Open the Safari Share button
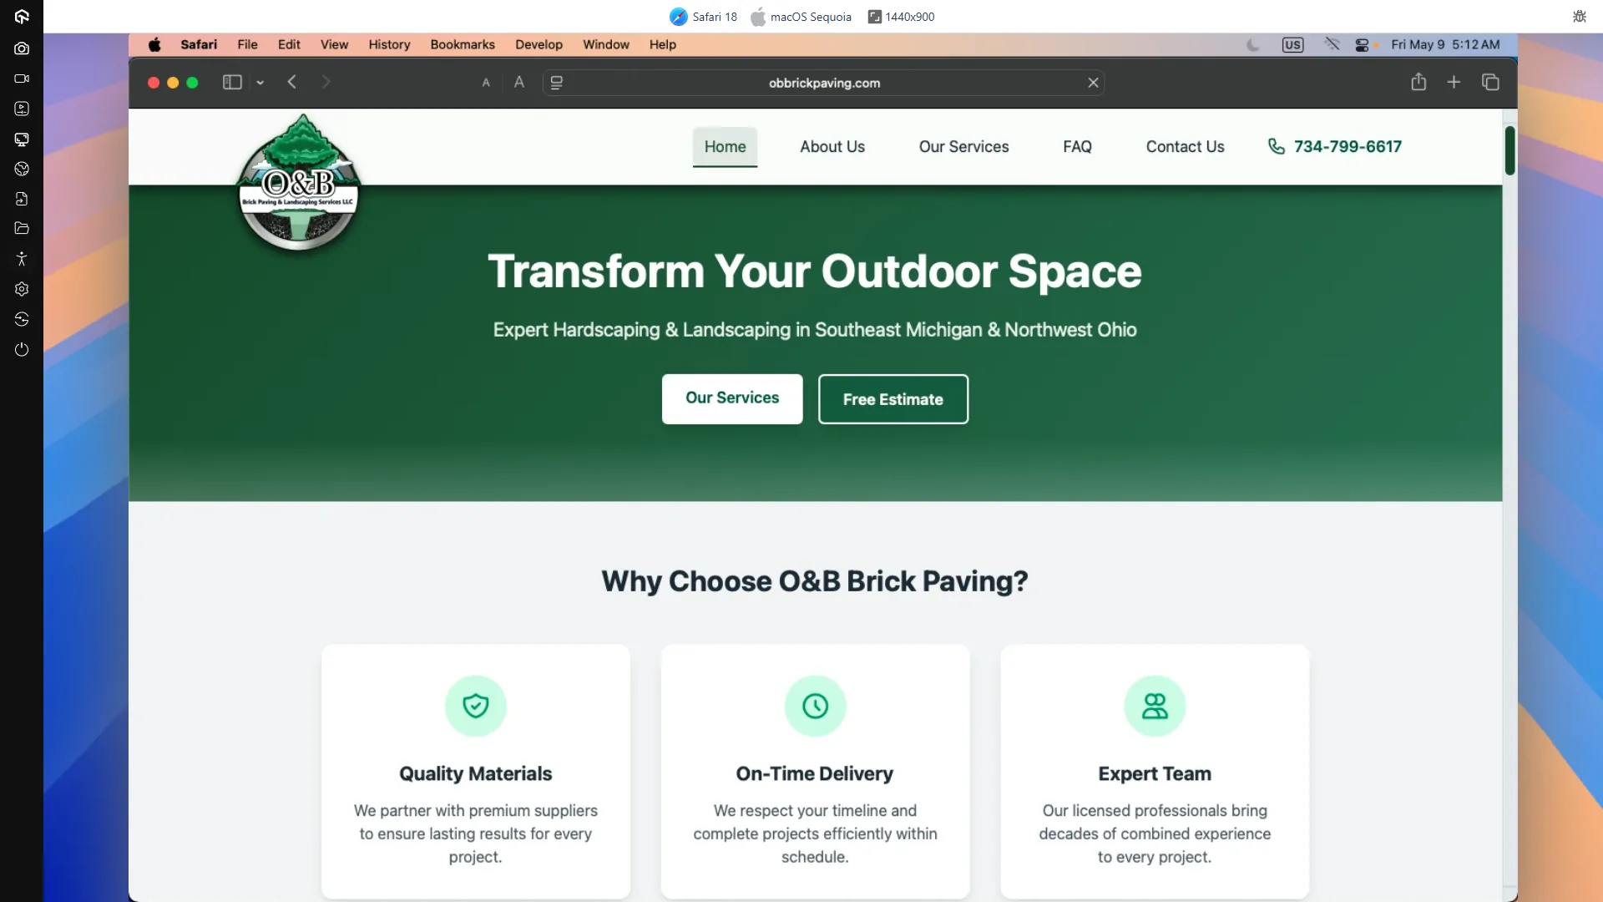This screenshot has height=902, width=1603. pyautogui.click(x=1418, y=82)
